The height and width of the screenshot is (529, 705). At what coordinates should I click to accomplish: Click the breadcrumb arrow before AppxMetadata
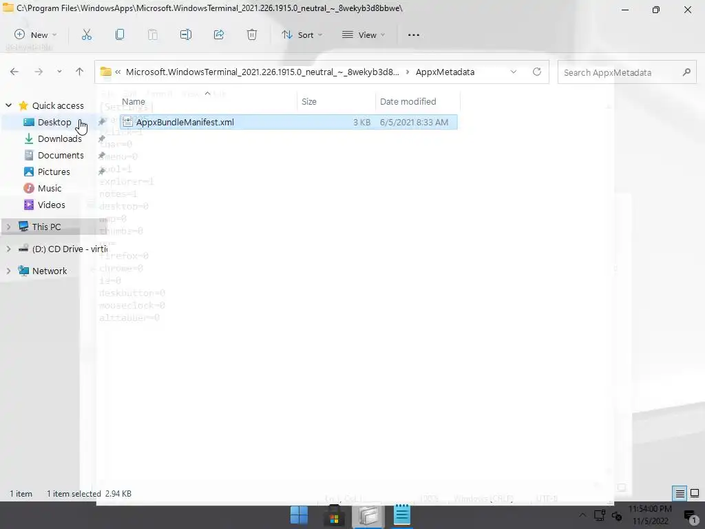408,72
